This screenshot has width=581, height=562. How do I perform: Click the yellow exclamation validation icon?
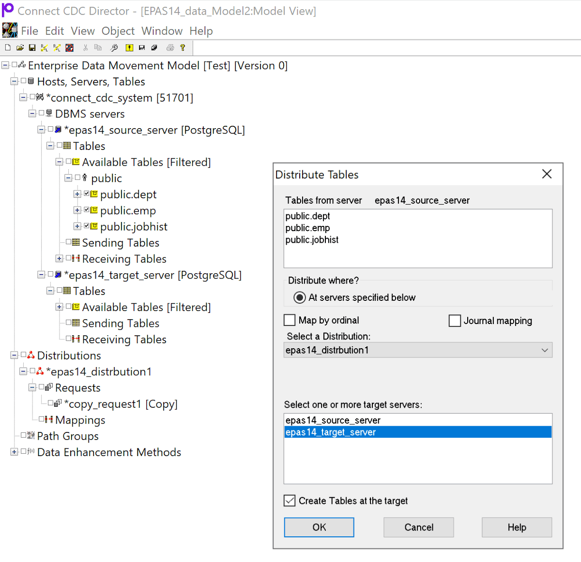(x=129, y=47)
